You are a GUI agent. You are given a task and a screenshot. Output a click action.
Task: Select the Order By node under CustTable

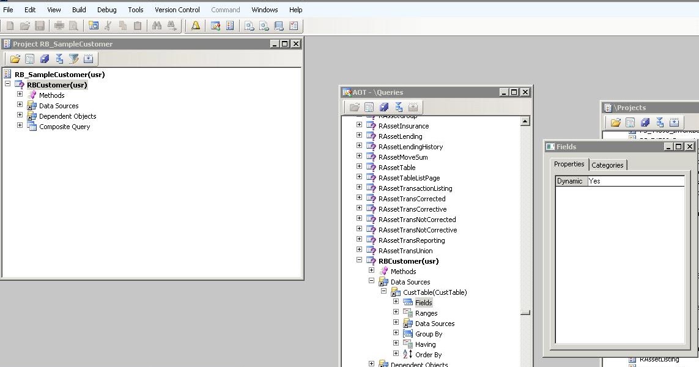tap(428, 354)
